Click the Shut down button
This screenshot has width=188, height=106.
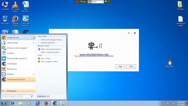tap(42, 96)
